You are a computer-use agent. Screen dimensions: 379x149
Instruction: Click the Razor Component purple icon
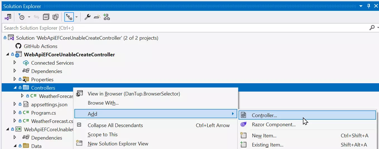(x=243, y=124)
